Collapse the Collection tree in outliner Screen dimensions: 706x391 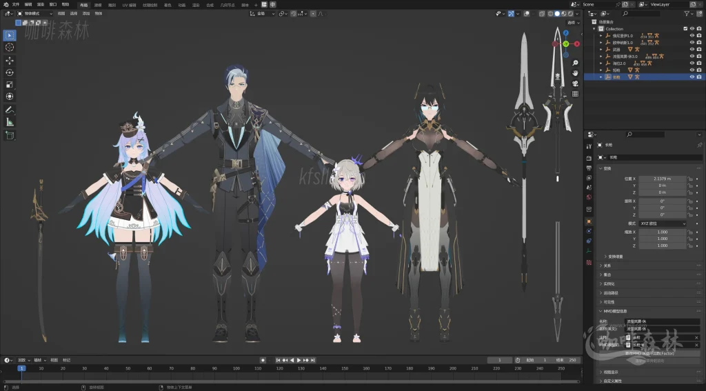[594, 29]
